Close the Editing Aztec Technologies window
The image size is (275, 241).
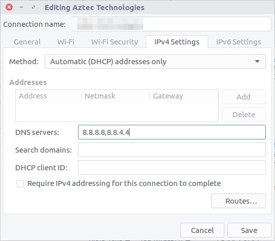coord(9,8)
